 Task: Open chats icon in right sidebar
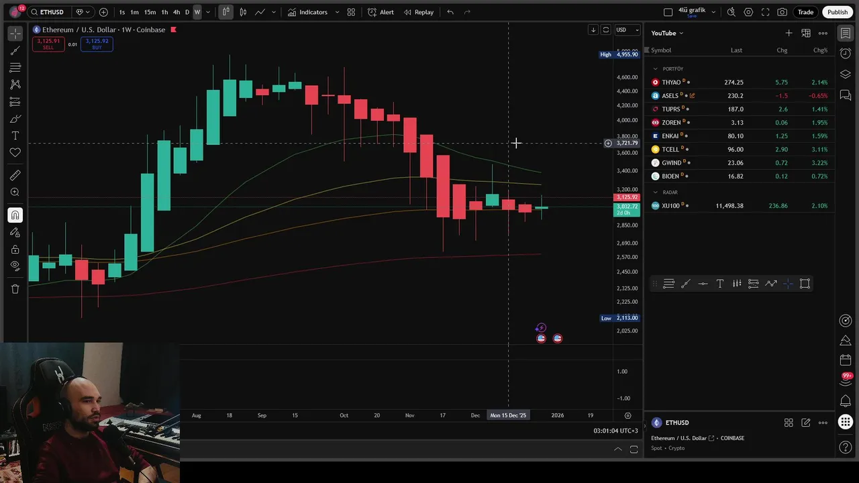pyautogui.click(x=846, y=96)
